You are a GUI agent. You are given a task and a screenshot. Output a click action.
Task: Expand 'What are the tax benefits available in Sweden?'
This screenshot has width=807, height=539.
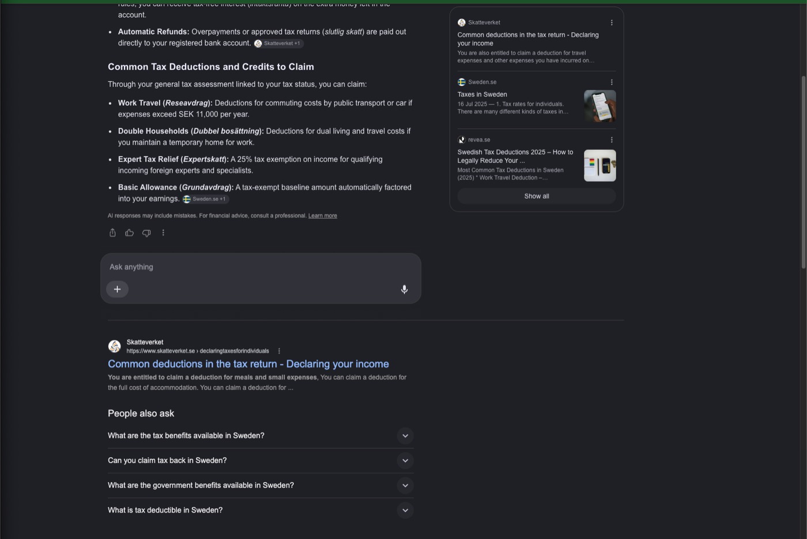click(x=261, y=436)
